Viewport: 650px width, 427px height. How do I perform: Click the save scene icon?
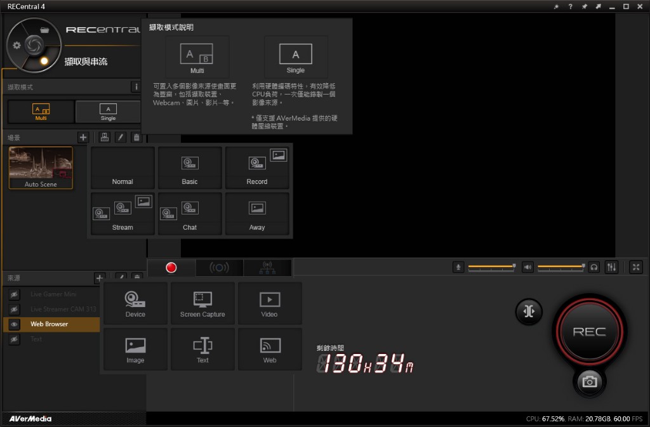coord(105,137)
